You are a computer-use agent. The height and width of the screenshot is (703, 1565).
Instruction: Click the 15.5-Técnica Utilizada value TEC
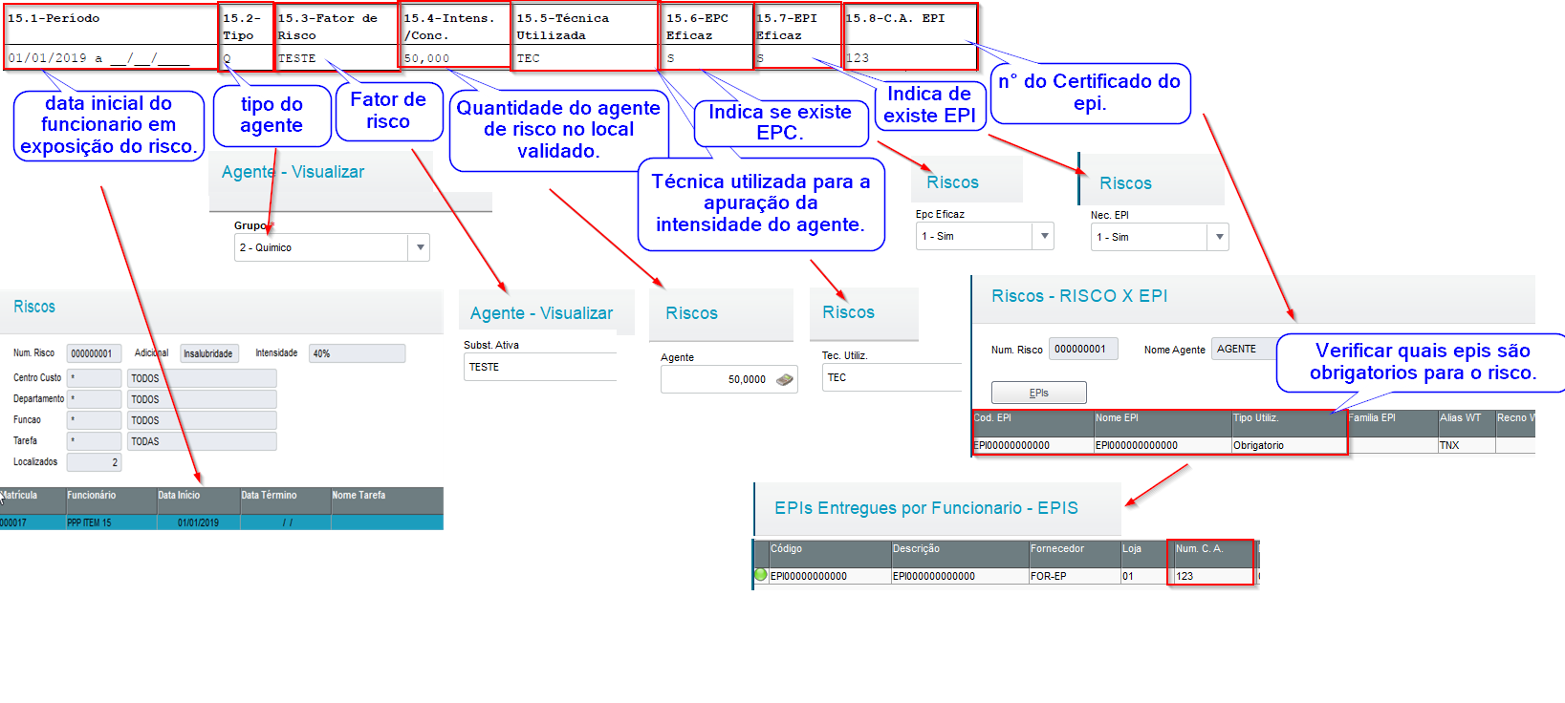tap(528, 58)
